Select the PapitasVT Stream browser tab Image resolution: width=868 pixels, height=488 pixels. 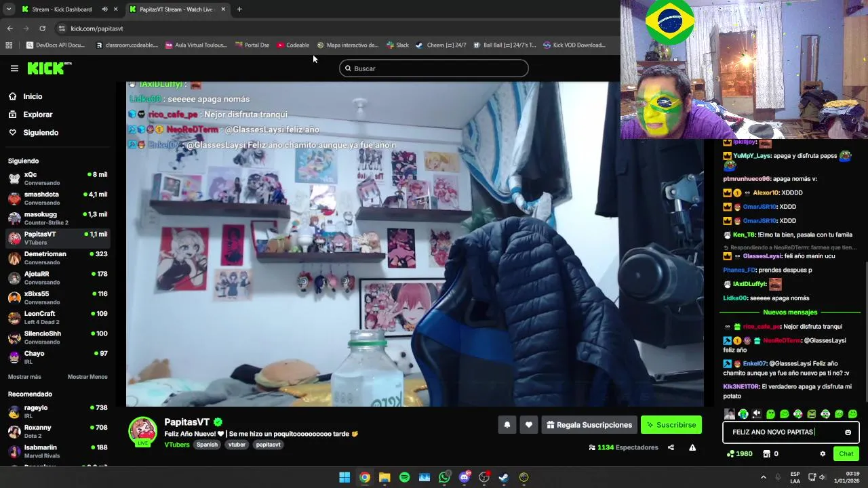pyautogui.click(x=176, y=9)
